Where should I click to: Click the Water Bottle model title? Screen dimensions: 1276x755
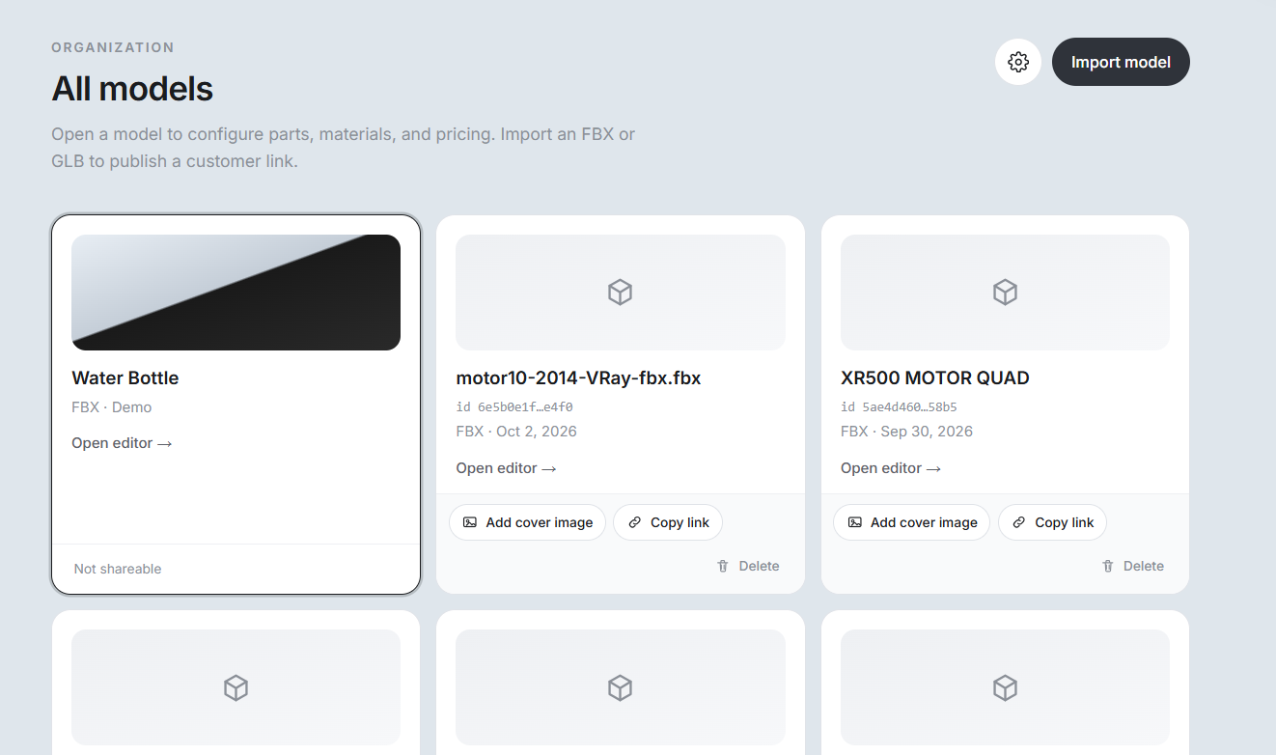tap(125, 377)
